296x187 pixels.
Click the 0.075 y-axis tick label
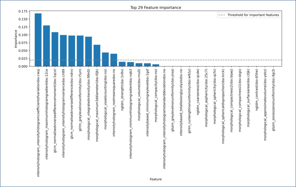click(23, 43)
